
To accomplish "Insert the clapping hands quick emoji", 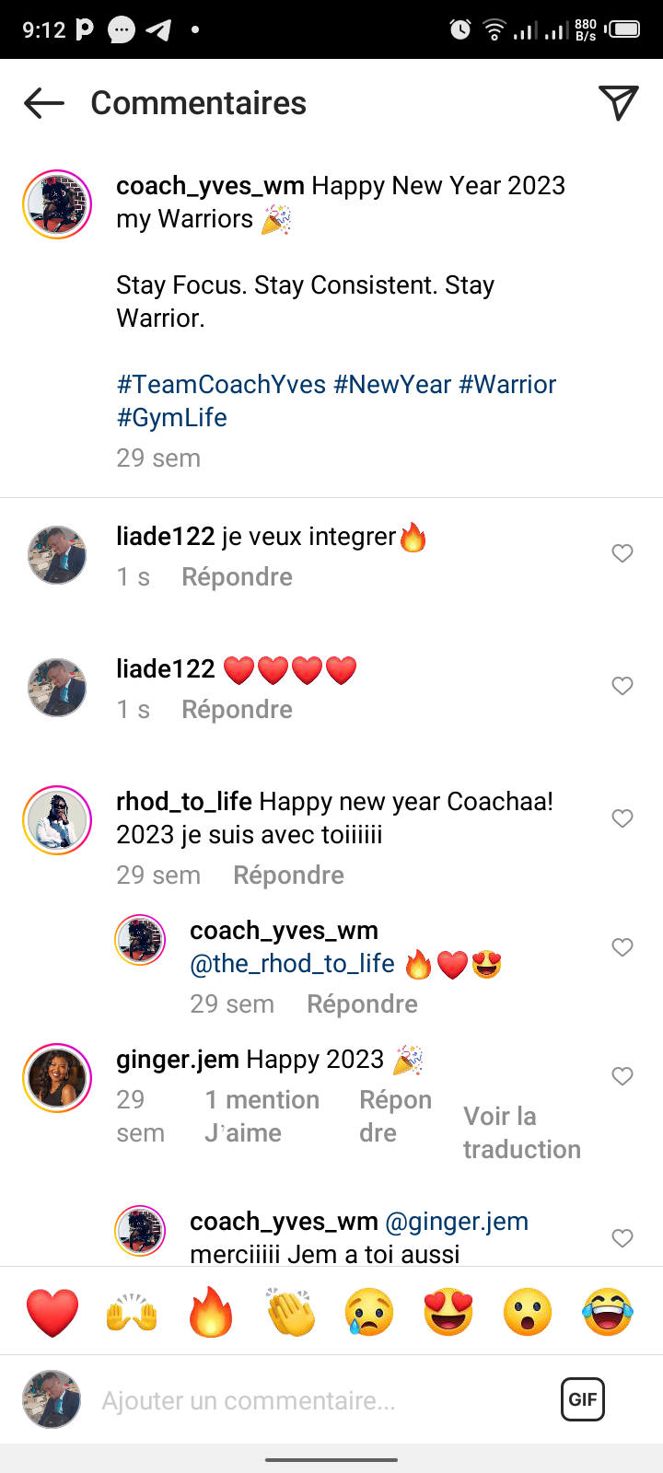I will [x=290, y=1311].
